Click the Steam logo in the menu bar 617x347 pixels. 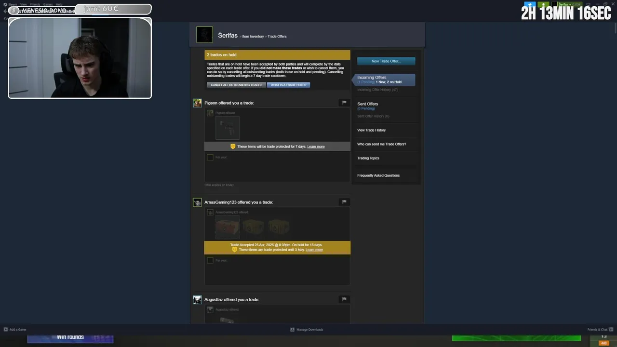(x=5, y=4)
